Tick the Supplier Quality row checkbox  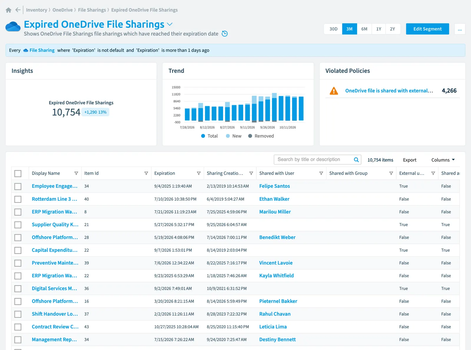[x=18, y=225]
